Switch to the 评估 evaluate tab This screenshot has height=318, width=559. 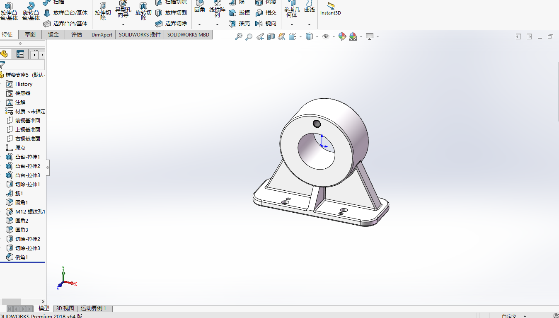[x=77, y=35]
